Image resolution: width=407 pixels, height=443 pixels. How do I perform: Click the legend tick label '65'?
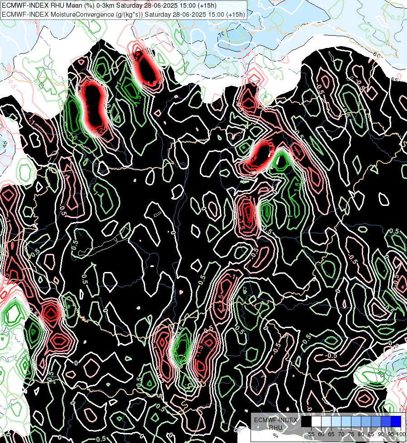point(331,434)
